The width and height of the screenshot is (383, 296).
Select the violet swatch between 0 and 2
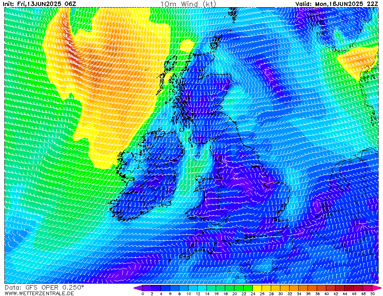click(147, 288)
